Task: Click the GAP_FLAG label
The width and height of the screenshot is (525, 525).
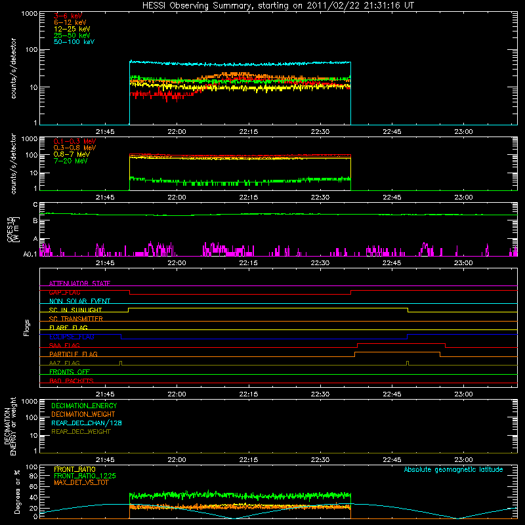Action: coord(64,292)
